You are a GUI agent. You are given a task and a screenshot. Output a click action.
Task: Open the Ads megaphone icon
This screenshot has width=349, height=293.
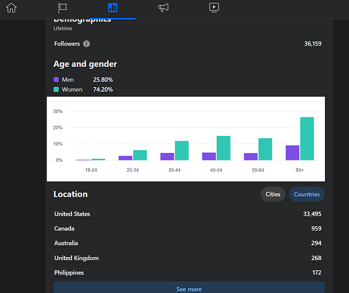click(x=164, y=8)
